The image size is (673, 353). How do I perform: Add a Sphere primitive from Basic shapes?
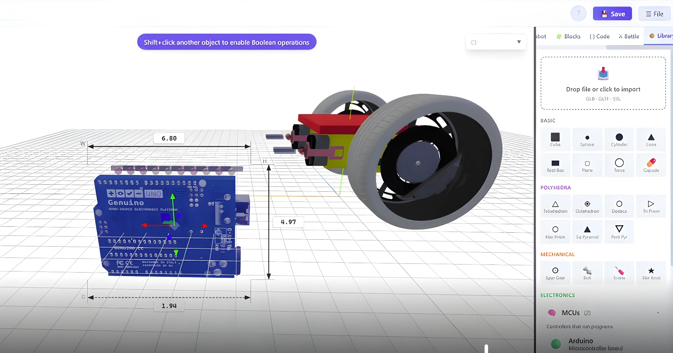coord(587,139)
